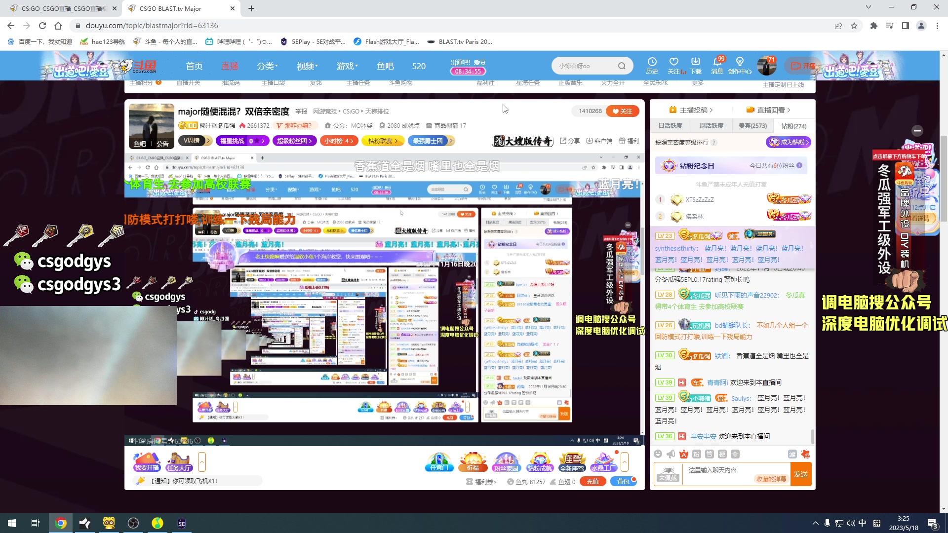Click the orange 关注 follow button
This screenshot has width=948, height=533.
[623, 111]
